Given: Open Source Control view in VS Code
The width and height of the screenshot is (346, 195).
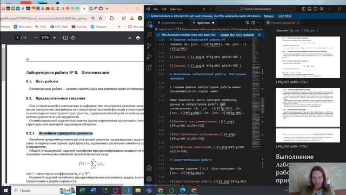Looking at the screenshot, I should (149, 45).
